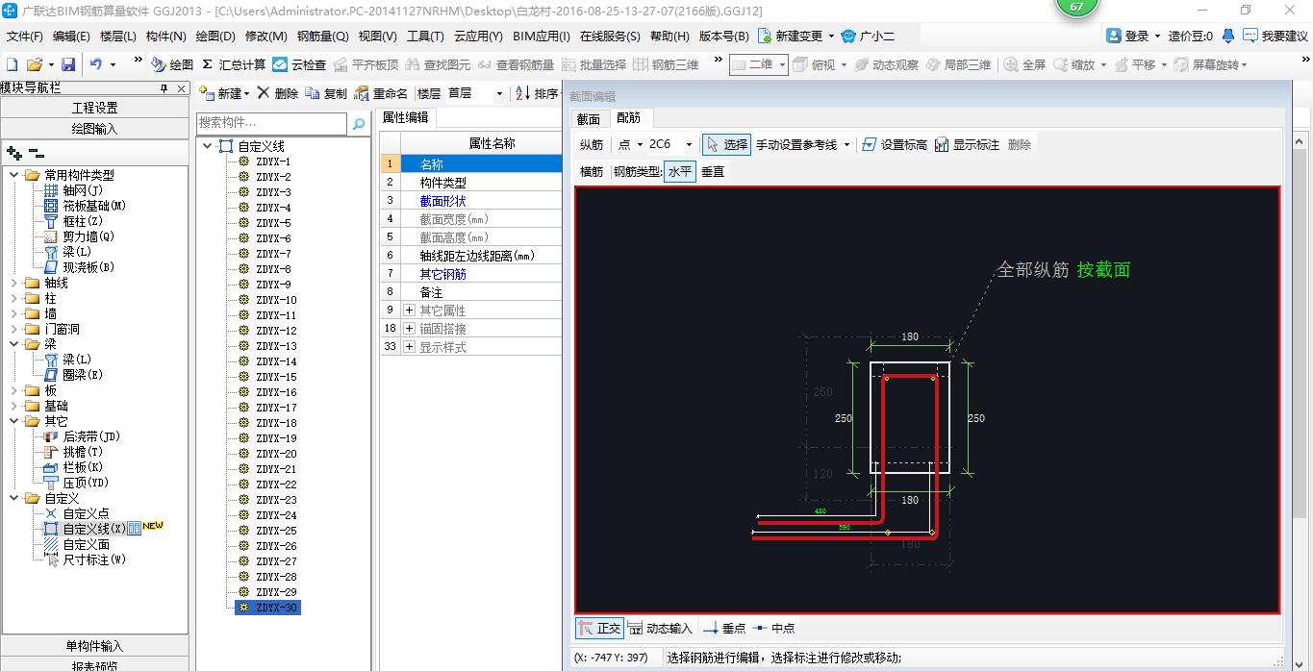Viewport: 1313px width, 671px height.
Task: Run 汇总计算 summary calculation
Action: 234,64
